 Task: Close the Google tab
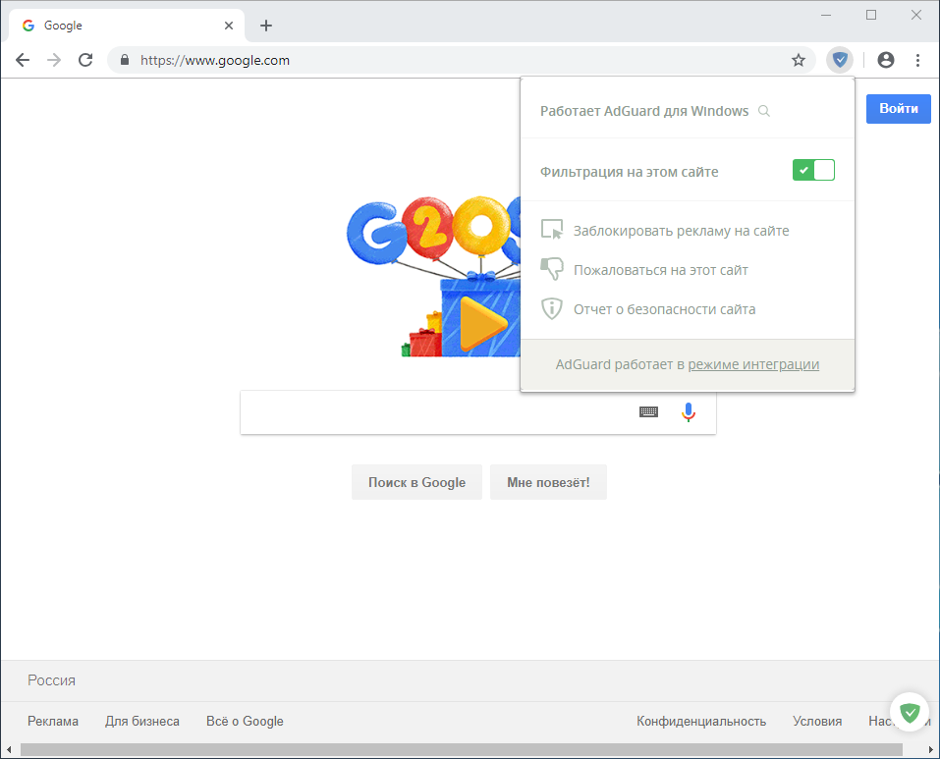(x=229, y=26)
